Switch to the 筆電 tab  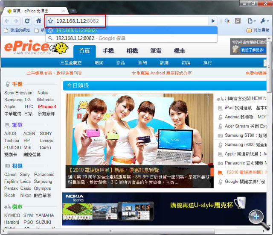pyautogui.click(x=156, y=51)
